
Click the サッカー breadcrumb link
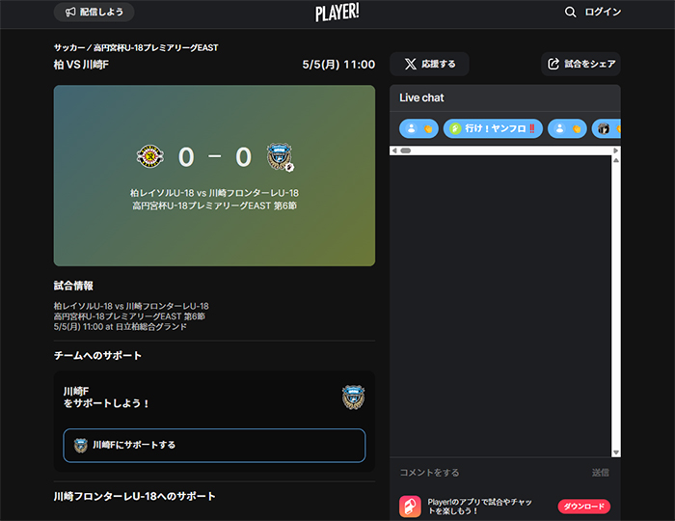point(69,48)
